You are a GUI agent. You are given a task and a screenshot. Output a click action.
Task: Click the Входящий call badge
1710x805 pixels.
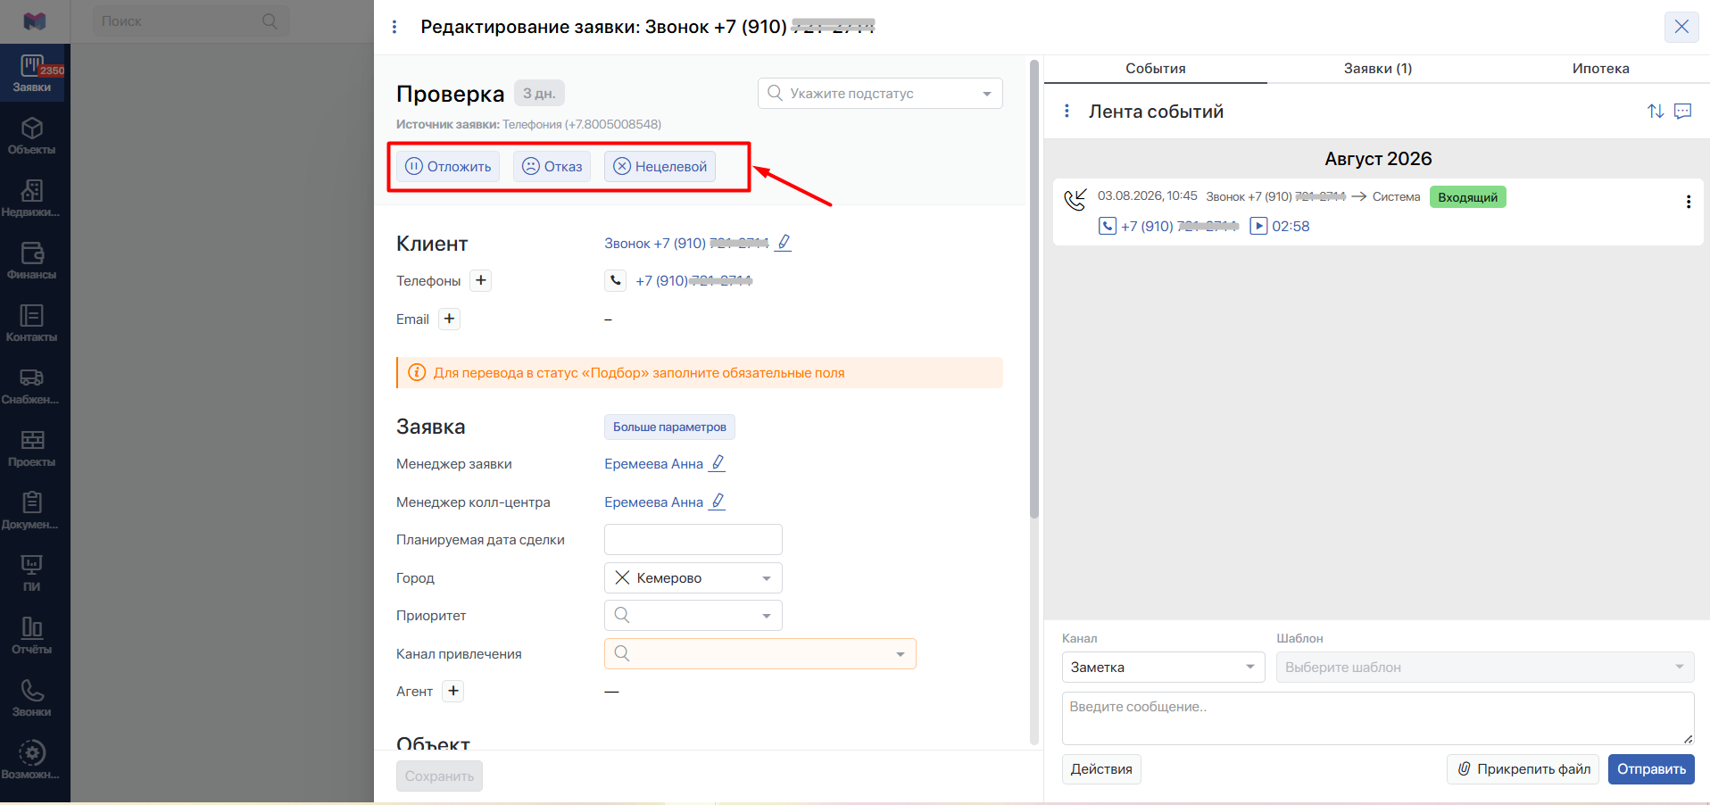1467,197
